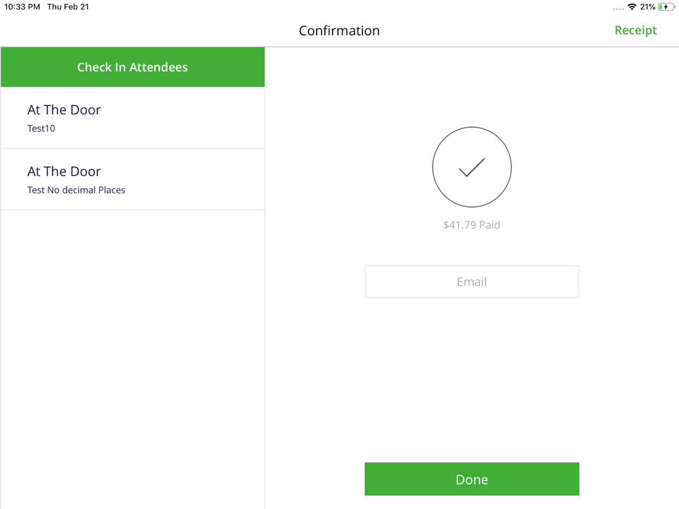Select the Test10 attendee row
The height and width of the screenshot is (509, 679).
click(x=132, y=117)
